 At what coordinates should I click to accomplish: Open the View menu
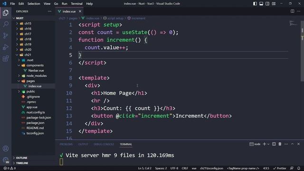click(47, 4)
